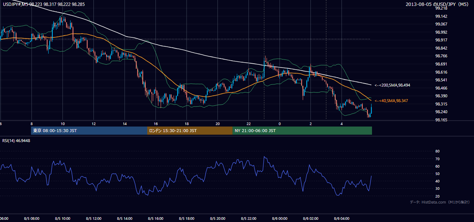Click the 98.390 price axis label
Image resolution: width=474 pixels, height=222 pixels.
click(441, 96)
